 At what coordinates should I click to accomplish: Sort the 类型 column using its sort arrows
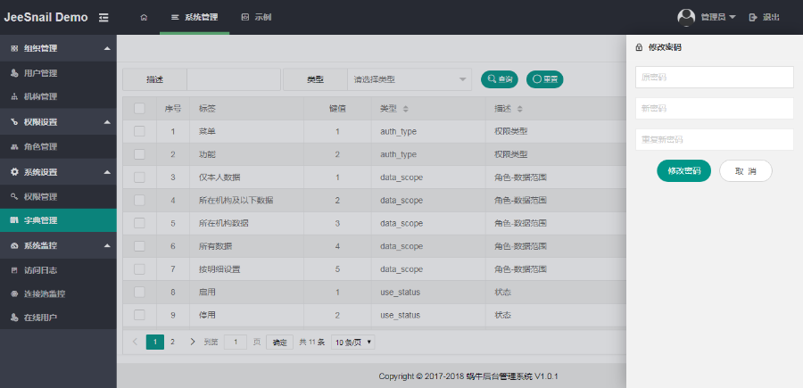pos(406,109)
